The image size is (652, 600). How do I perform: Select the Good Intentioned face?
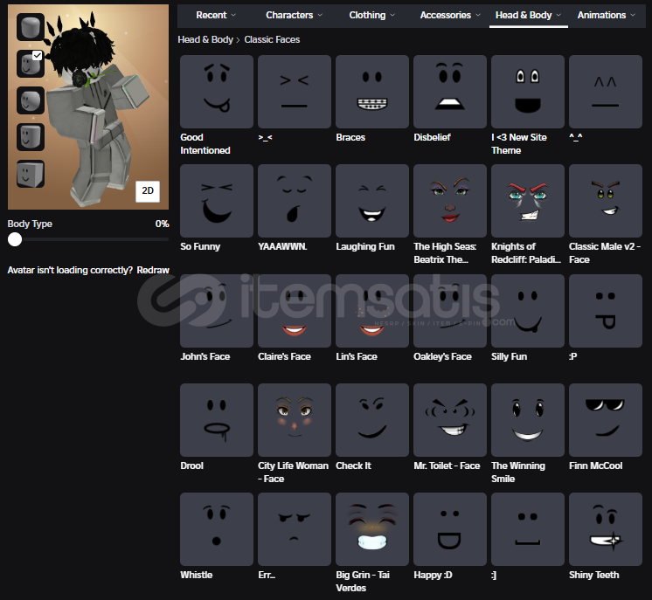pyautogui.click(x=217, y=92)
